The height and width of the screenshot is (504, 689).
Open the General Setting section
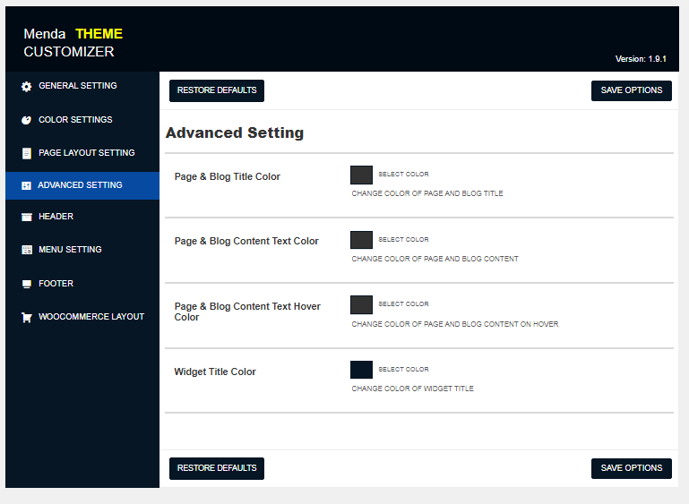click(x=77, y=86)
